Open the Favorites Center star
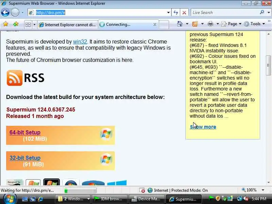 click(5, 24)
